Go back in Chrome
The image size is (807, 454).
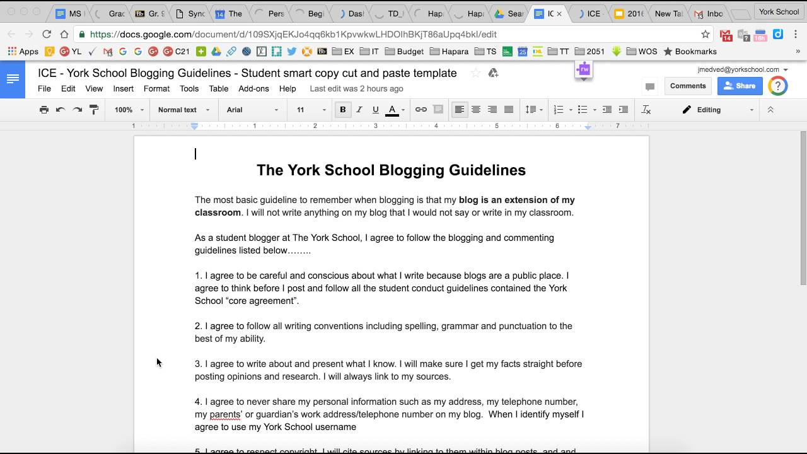[13, 34]
